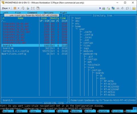Viewport: 137px width, 114px height.
Task: Click the 5 Copy function key button
Action: tap(62, 111)
